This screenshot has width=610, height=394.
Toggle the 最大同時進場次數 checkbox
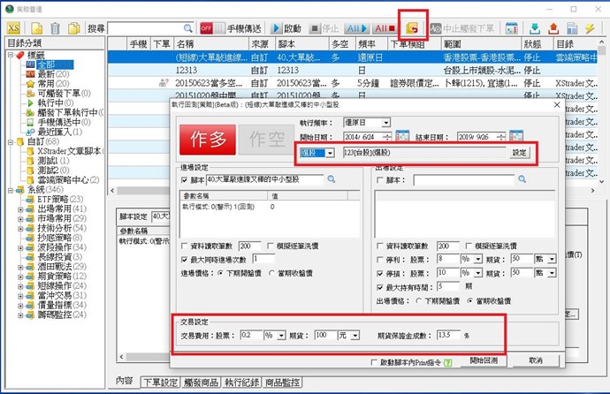[183, 258]
